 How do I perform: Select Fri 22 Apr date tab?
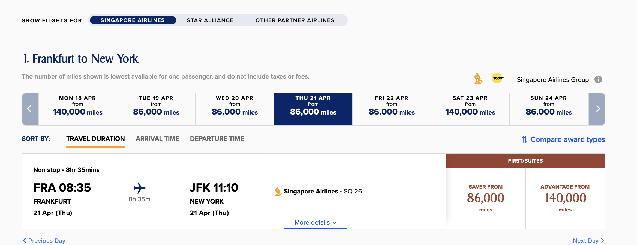[x=392, y=109]
